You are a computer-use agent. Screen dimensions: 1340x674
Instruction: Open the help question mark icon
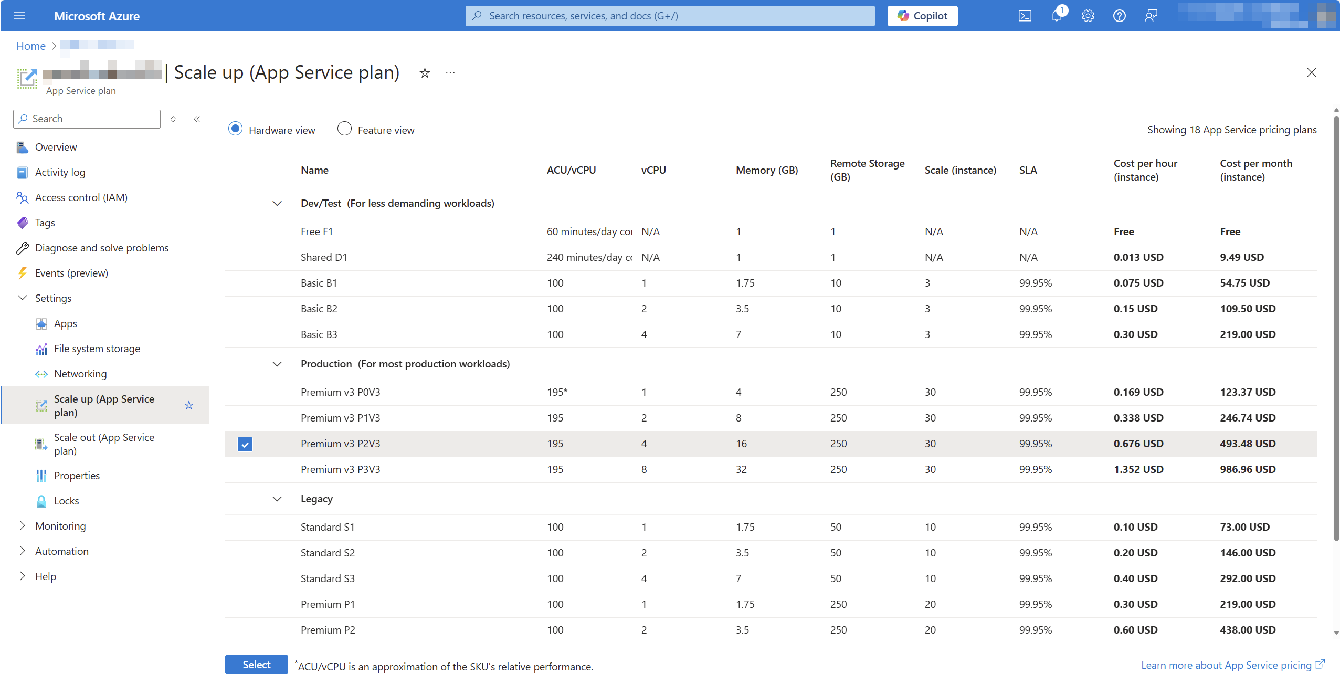click(1120, 16)
